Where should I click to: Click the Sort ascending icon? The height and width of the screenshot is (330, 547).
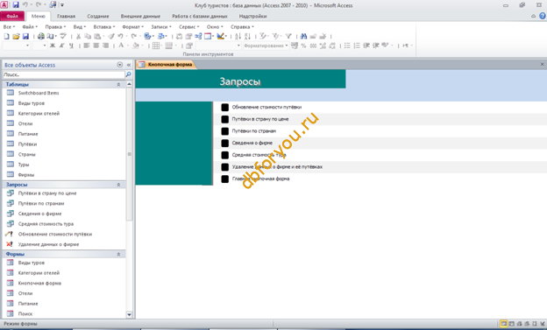238,36
